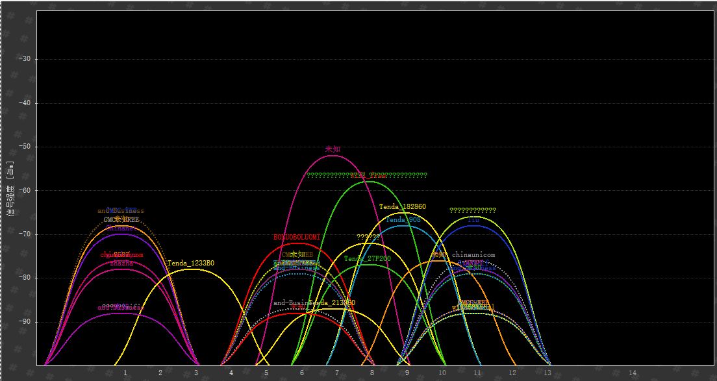Select the zhazha network label
Image resolution: width=717 pixels, height=381 pixels.
coord(121,263)
